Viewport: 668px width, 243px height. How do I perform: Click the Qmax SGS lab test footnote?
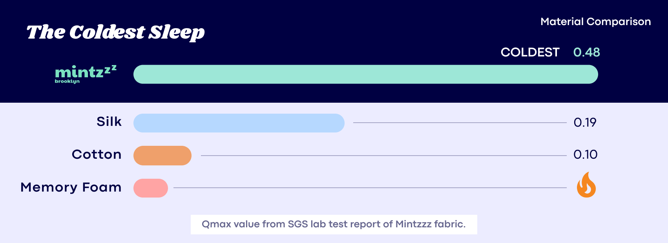pyautogui.click(x=334, y=224)
